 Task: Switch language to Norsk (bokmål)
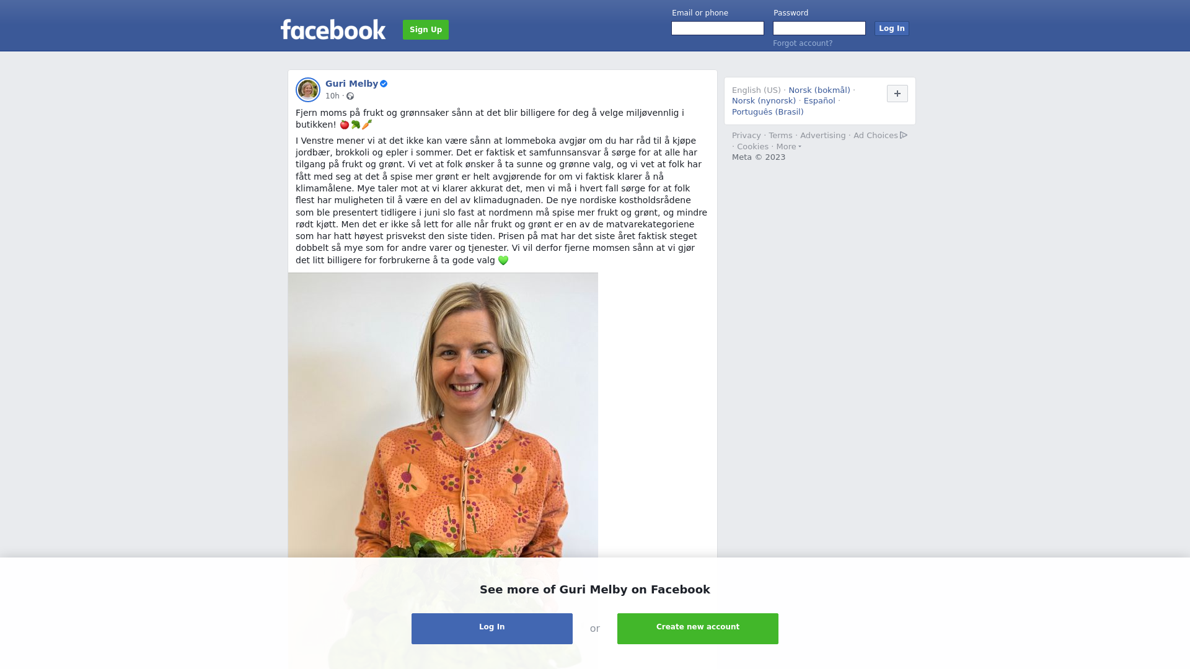(819, 90)
